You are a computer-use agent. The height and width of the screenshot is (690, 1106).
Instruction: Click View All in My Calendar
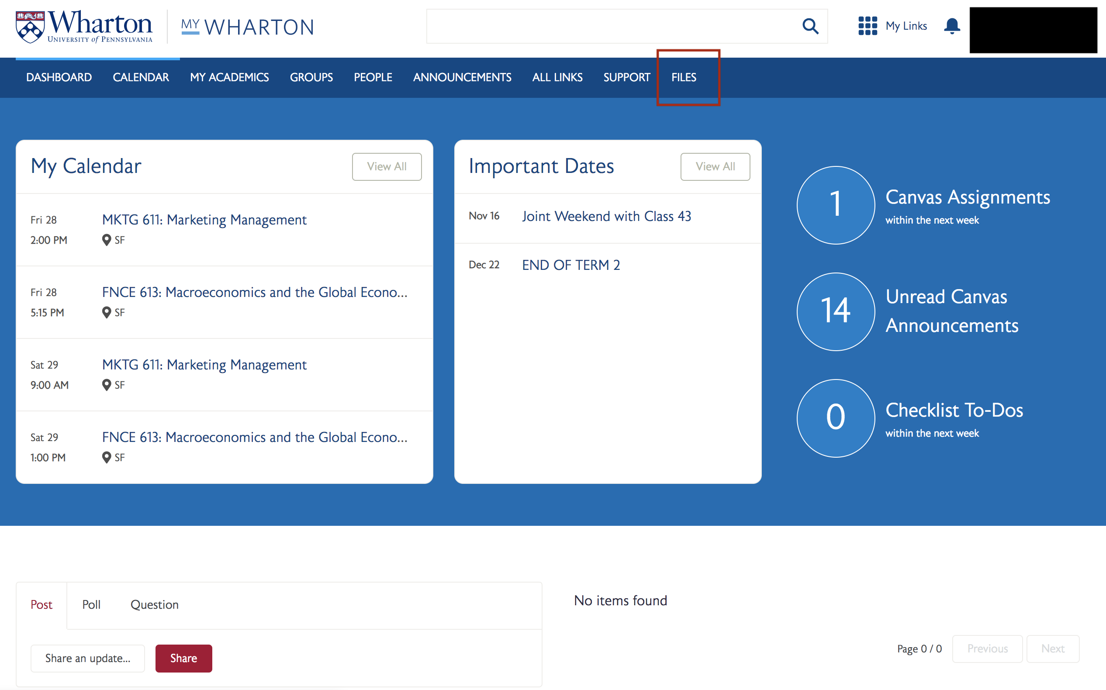click(386, 166)
